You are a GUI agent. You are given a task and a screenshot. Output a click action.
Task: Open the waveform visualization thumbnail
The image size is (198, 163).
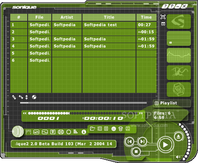click(179, 55)
